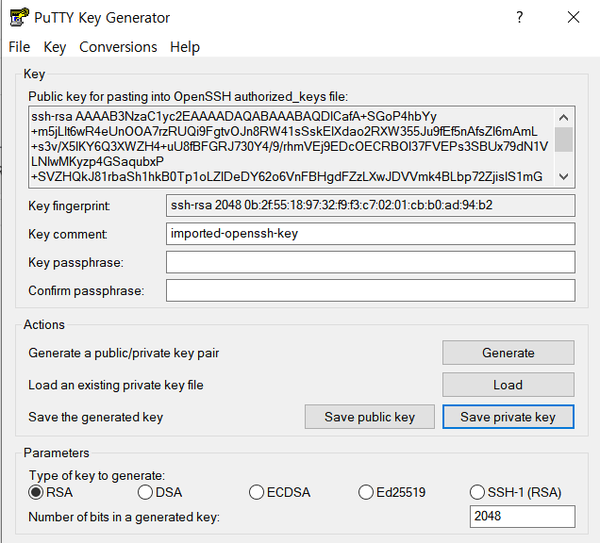Click the Load button
Screen dimensions: 600x543
click(x=508, y=385)
